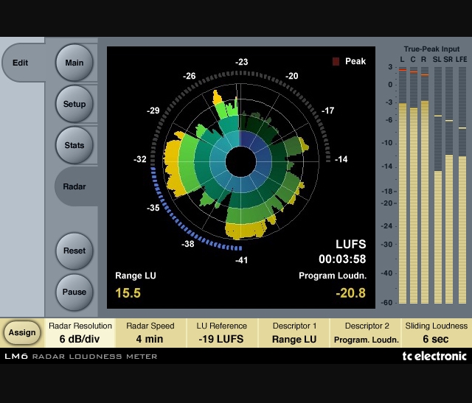Click the SL channel true-peak meter
472x403 pixels.
coord(438,185)
